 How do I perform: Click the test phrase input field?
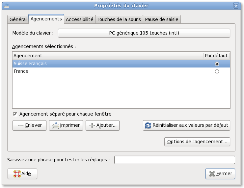point(175,160)
